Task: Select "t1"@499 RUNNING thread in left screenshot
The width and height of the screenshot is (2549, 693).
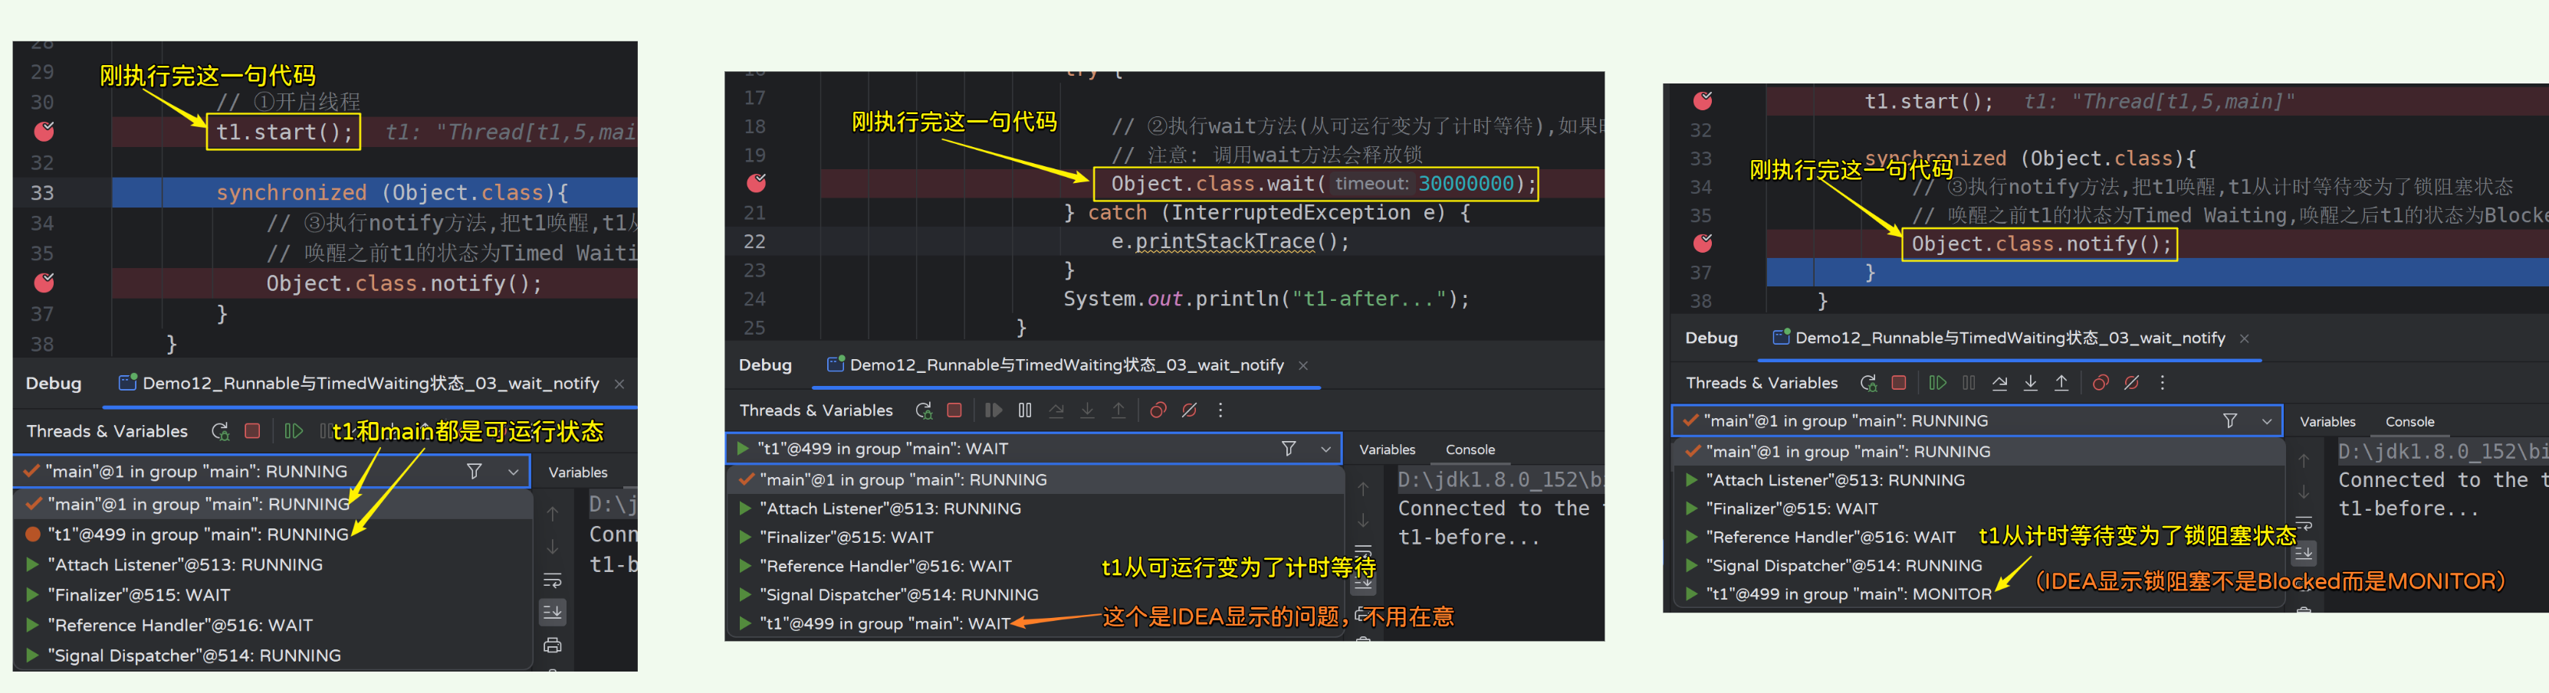Action: click(x=274, y=534)
